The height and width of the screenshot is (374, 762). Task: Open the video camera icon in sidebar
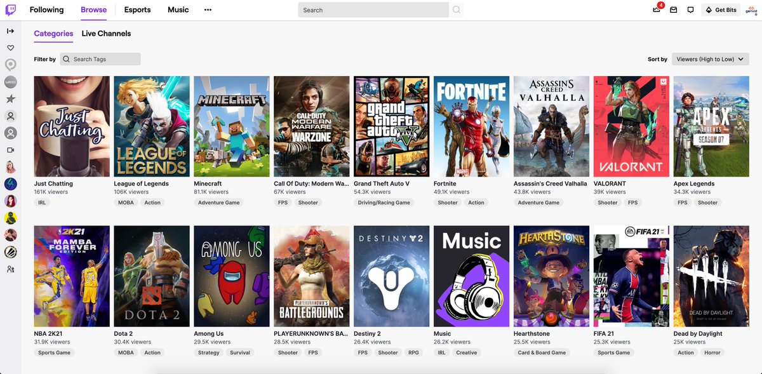[11, 150]
